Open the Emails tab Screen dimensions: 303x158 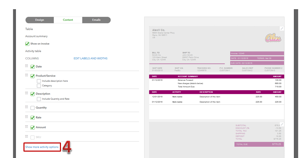(x=96, y=20)
